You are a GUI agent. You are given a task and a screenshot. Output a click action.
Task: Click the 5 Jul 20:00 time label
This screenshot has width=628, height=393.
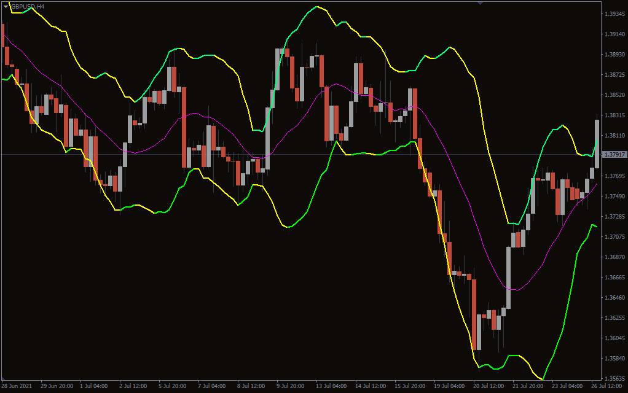point(173,386)
